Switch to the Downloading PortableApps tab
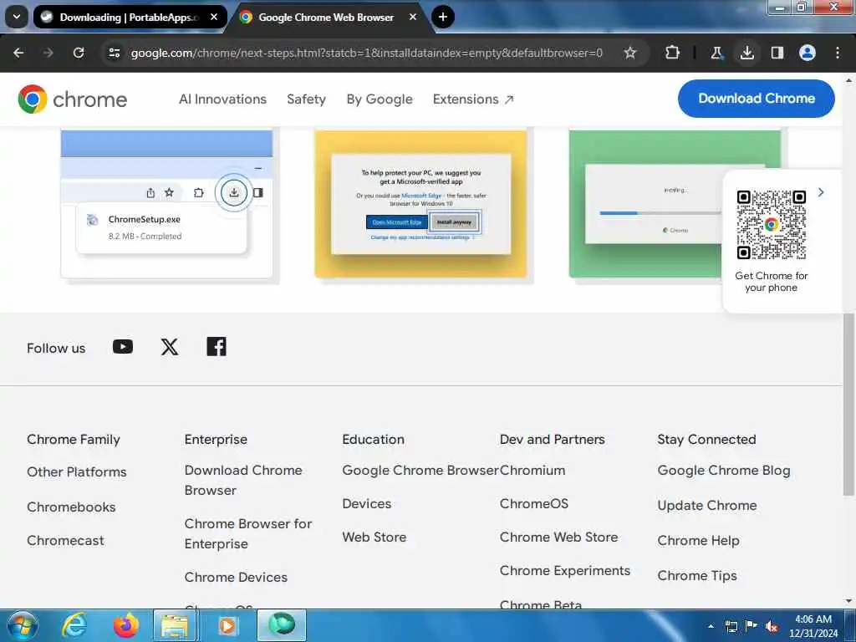 130,17
